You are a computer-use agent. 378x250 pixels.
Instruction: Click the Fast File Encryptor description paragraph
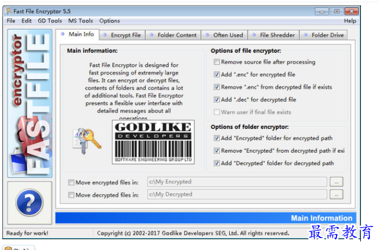coord(134,92)
